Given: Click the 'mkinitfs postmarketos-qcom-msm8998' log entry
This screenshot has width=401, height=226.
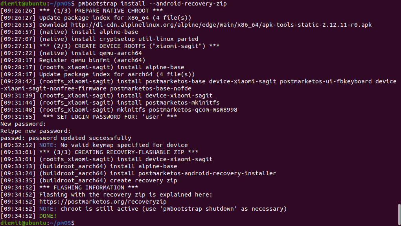Looking at the screenshot, I should (177, 110).
